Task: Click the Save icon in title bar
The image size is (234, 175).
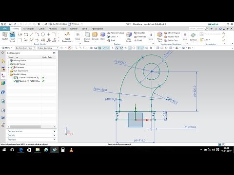Action: tap(10, 24)
